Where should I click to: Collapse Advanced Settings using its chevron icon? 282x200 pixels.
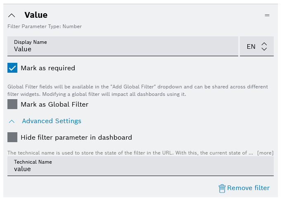point(12,121)
